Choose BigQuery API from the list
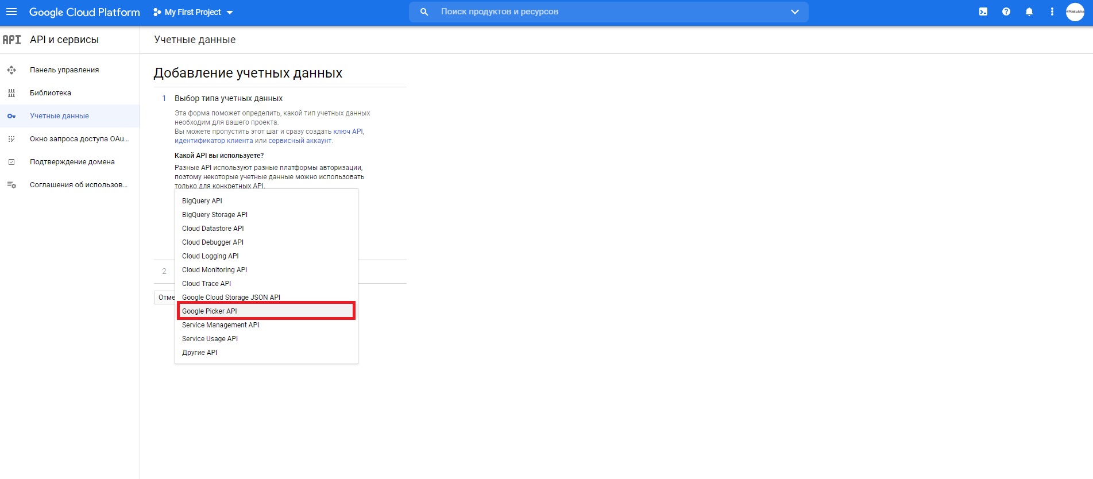 [267, 201]
